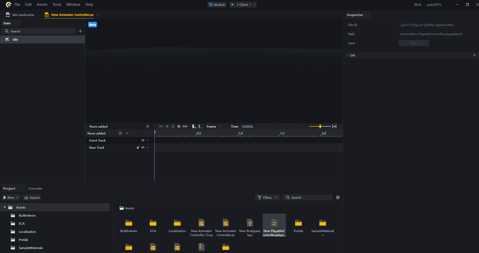The height and width of the screenshot is (253, 479).
Task: Click the Module button
Action: click(217, 5)
